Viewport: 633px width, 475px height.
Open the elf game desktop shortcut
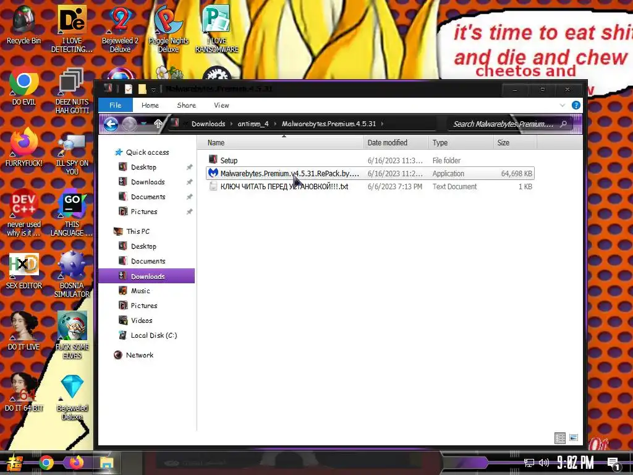click(72, 335)
